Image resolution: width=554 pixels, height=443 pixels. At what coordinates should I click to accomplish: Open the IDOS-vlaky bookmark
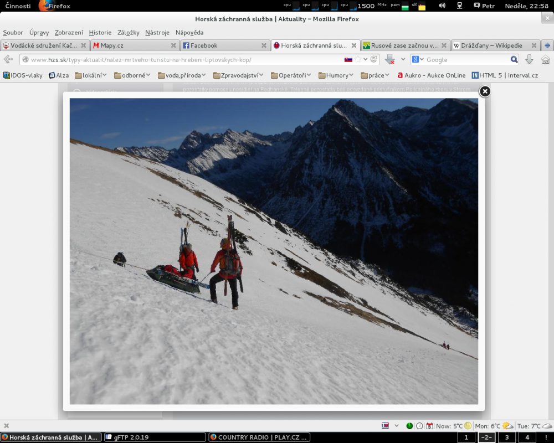point(23,75)
